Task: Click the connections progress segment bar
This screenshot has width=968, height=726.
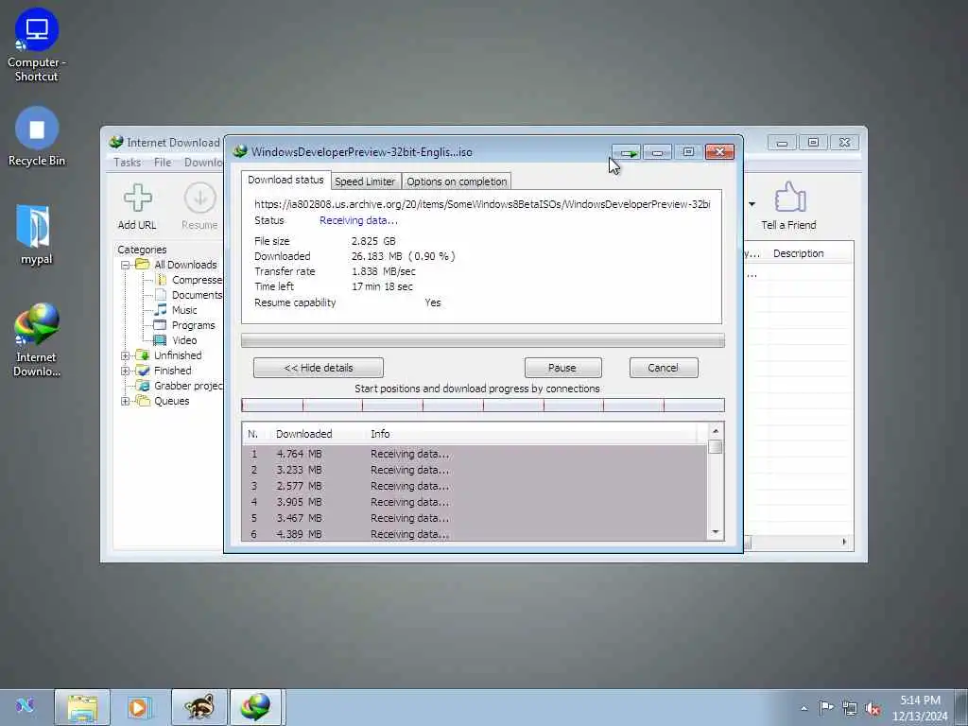Action: pos(483,405)
